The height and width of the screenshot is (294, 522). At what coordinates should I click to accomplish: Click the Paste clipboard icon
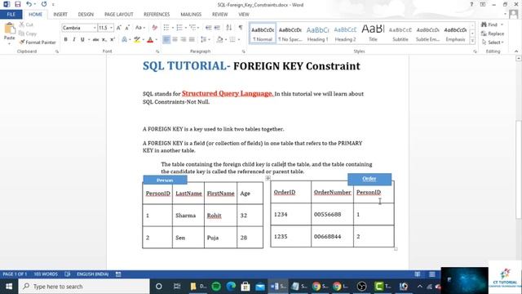point(9,29)
